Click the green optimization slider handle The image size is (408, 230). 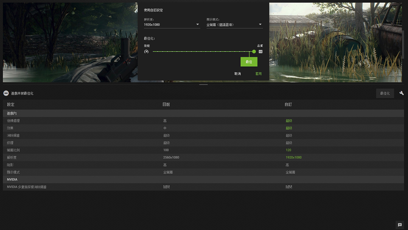pos(254,52)
